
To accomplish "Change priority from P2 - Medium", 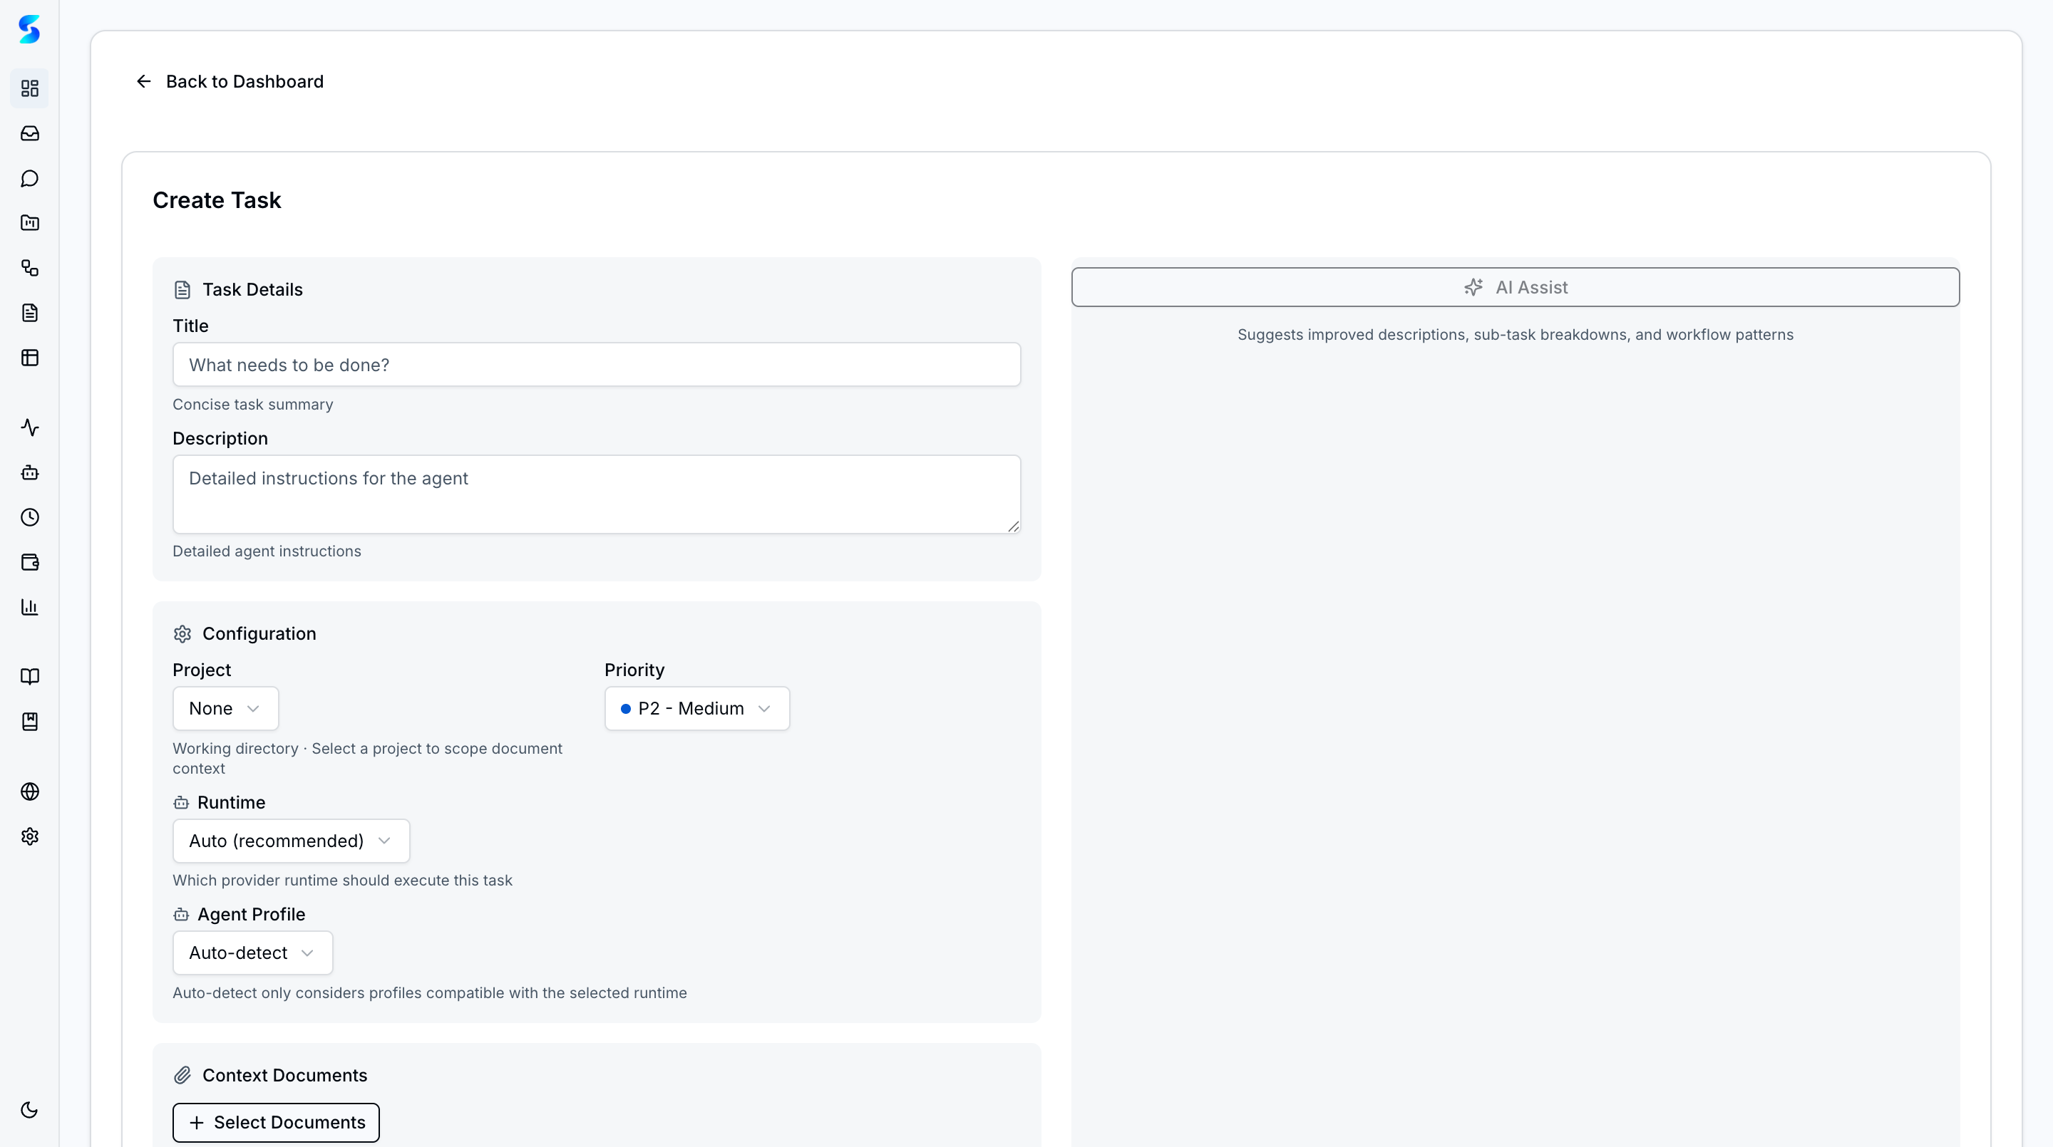I will (x=696, y=708).
